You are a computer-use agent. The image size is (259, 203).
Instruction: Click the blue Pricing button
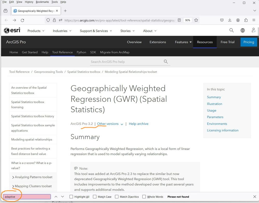pos(249,42)
